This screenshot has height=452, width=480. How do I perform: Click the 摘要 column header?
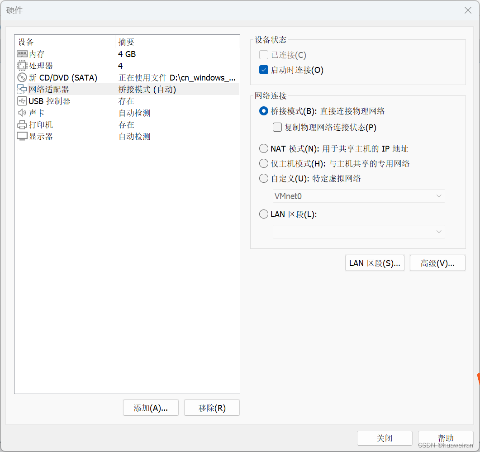126,42
